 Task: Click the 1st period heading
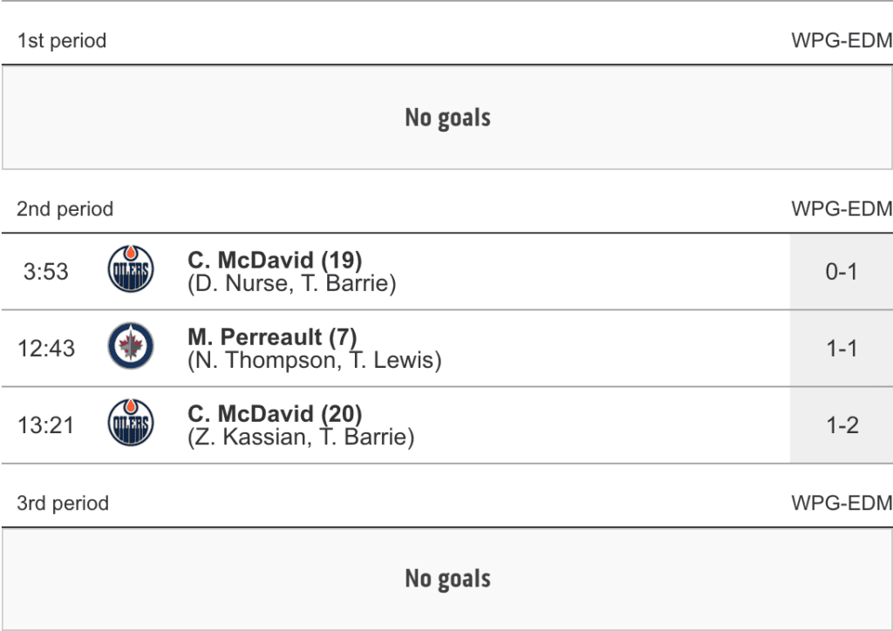(62, 41)
